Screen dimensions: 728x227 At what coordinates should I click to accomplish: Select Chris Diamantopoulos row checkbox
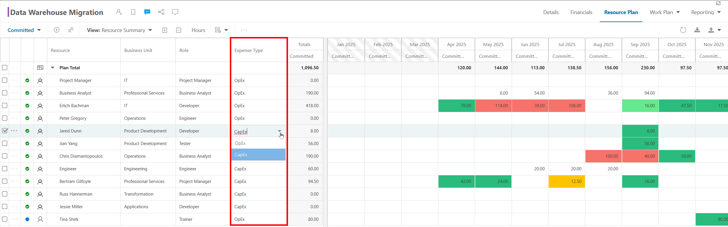[x=5, y=156]
